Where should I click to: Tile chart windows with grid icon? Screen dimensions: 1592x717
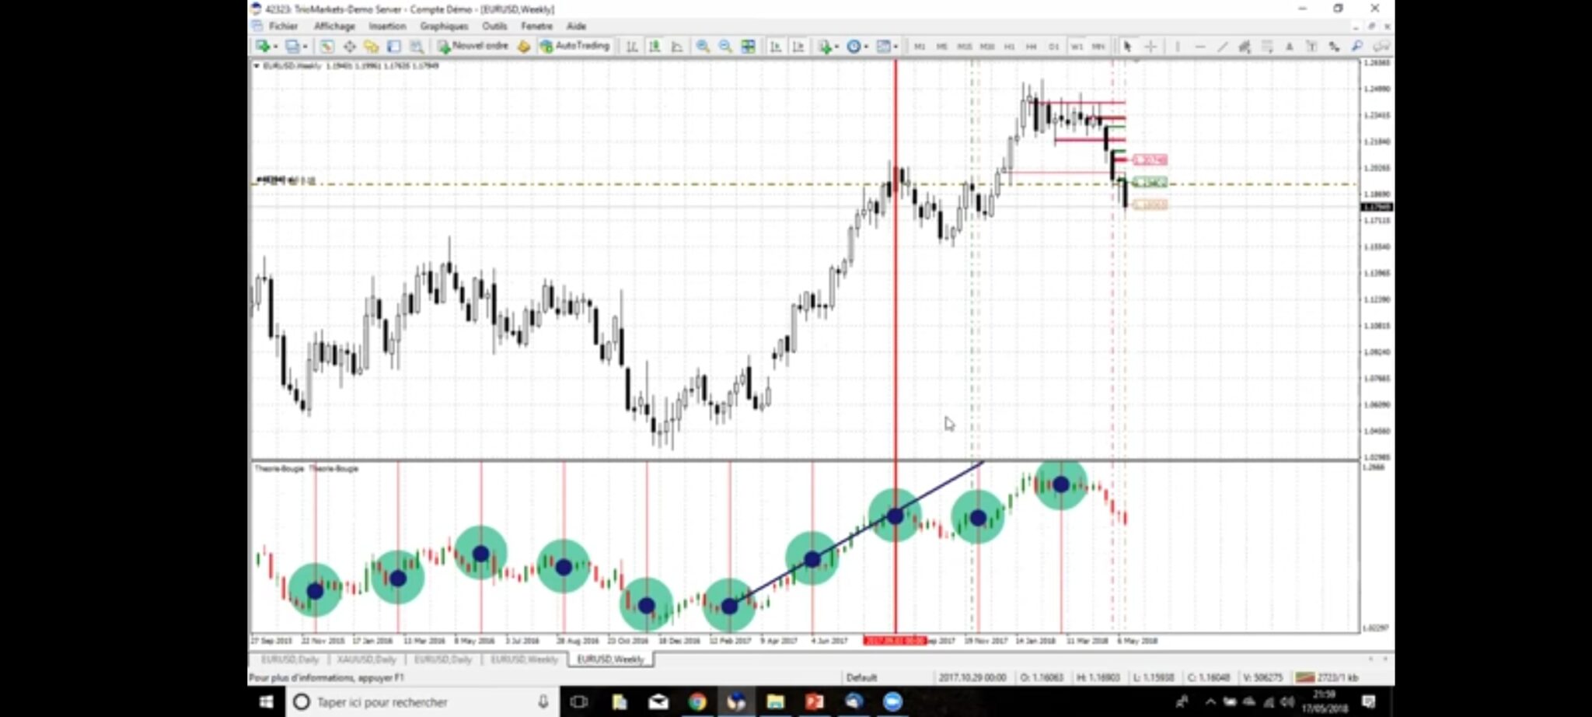click(x=748, y=47)
